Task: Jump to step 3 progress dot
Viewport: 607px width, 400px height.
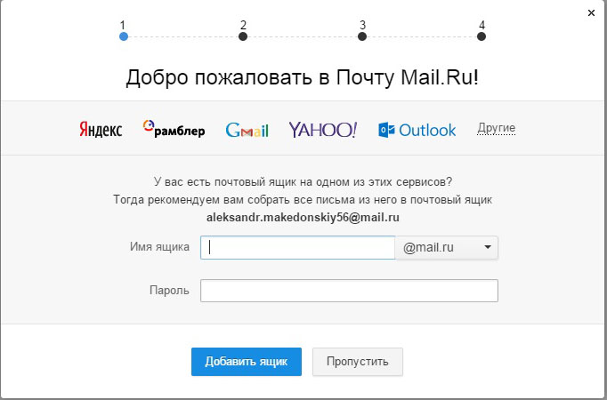Action: 362,36
